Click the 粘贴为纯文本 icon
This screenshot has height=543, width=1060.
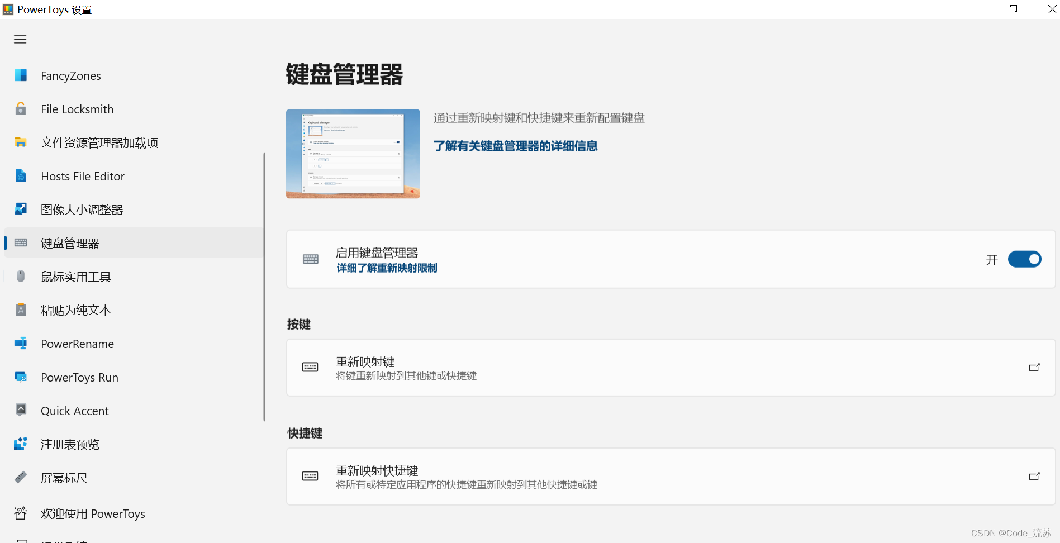[x=21, y=310]
